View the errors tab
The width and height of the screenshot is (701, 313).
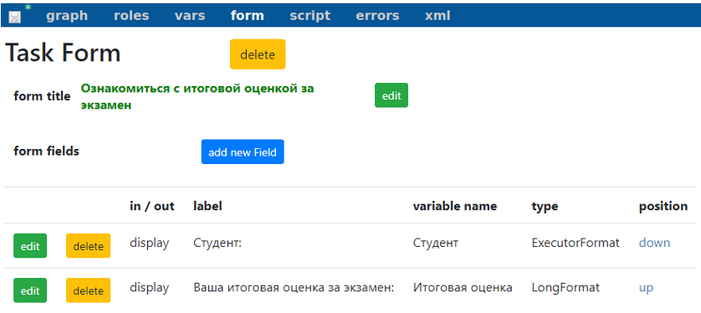[x=377, y=16]
